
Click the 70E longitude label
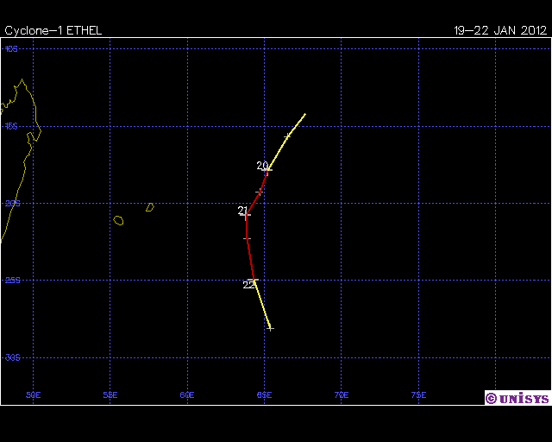342,395
